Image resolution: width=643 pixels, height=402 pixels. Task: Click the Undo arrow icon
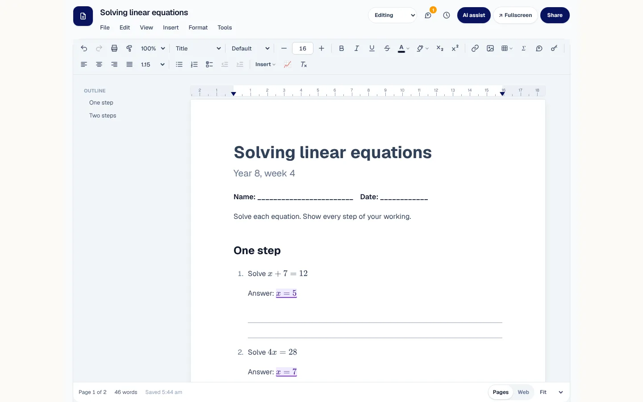(84, 48)
